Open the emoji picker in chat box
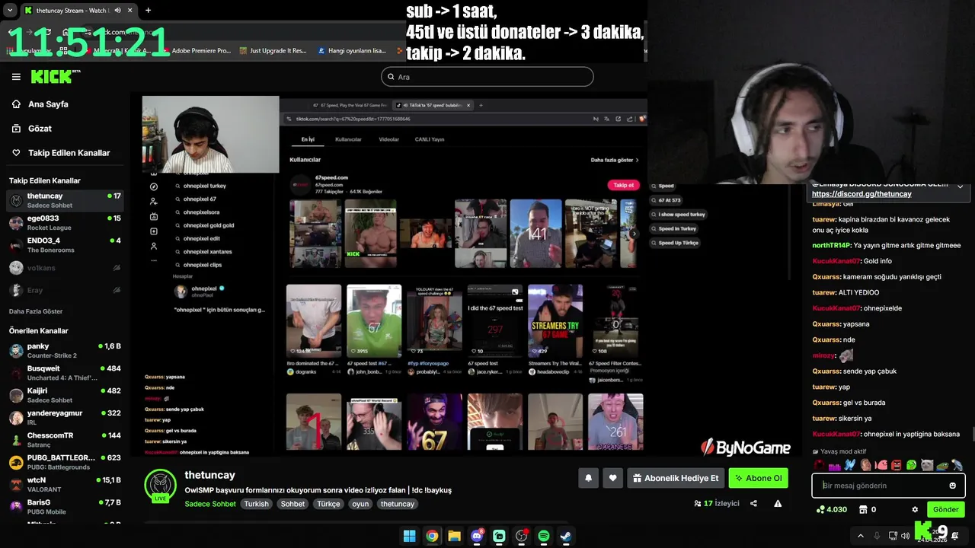 tap(952, 486)
